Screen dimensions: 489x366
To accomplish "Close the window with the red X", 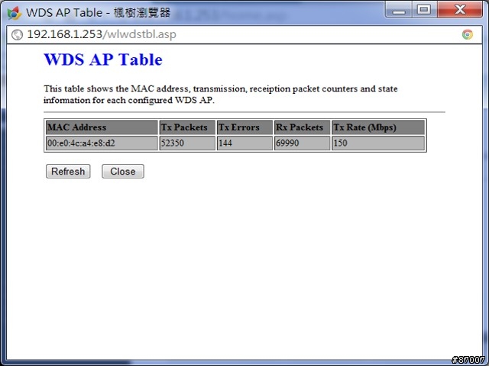I will coord(460,9).
